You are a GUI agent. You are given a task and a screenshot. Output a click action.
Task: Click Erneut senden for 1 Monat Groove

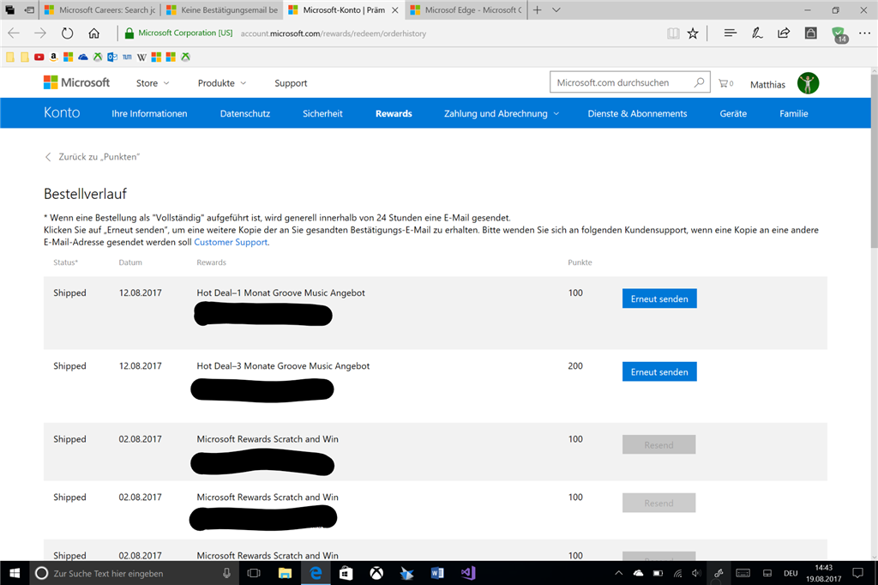(659, 299)
